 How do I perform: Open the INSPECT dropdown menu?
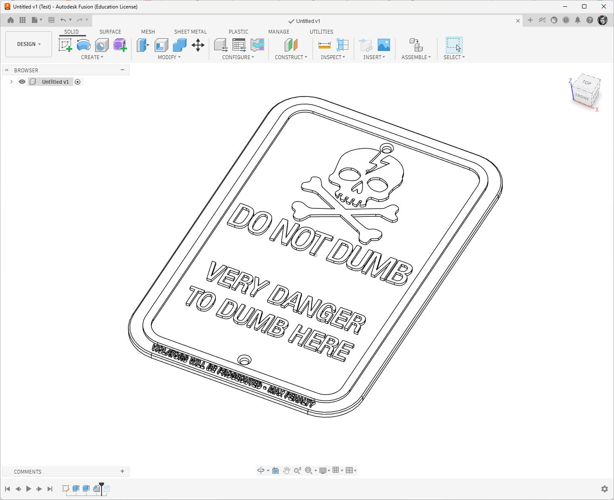coord(333,57)
